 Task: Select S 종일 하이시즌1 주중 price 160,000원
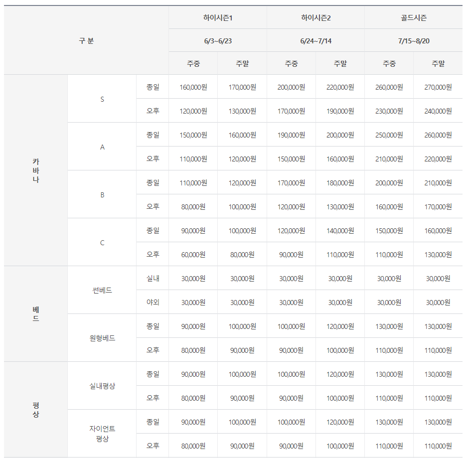pyautogui.click(x=193, y=87)
